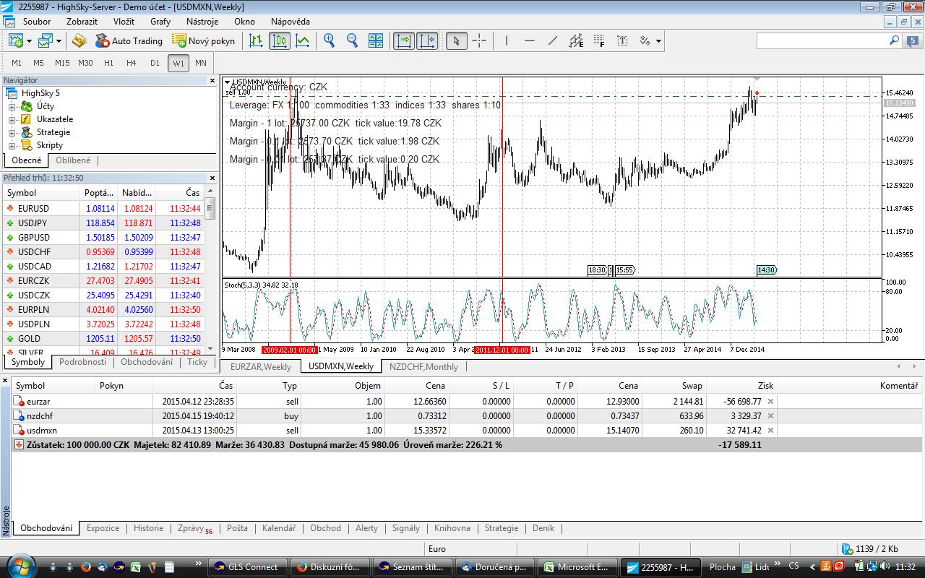
Task: Toggle chart auto scroll button
Action: (x=403, y=40)
